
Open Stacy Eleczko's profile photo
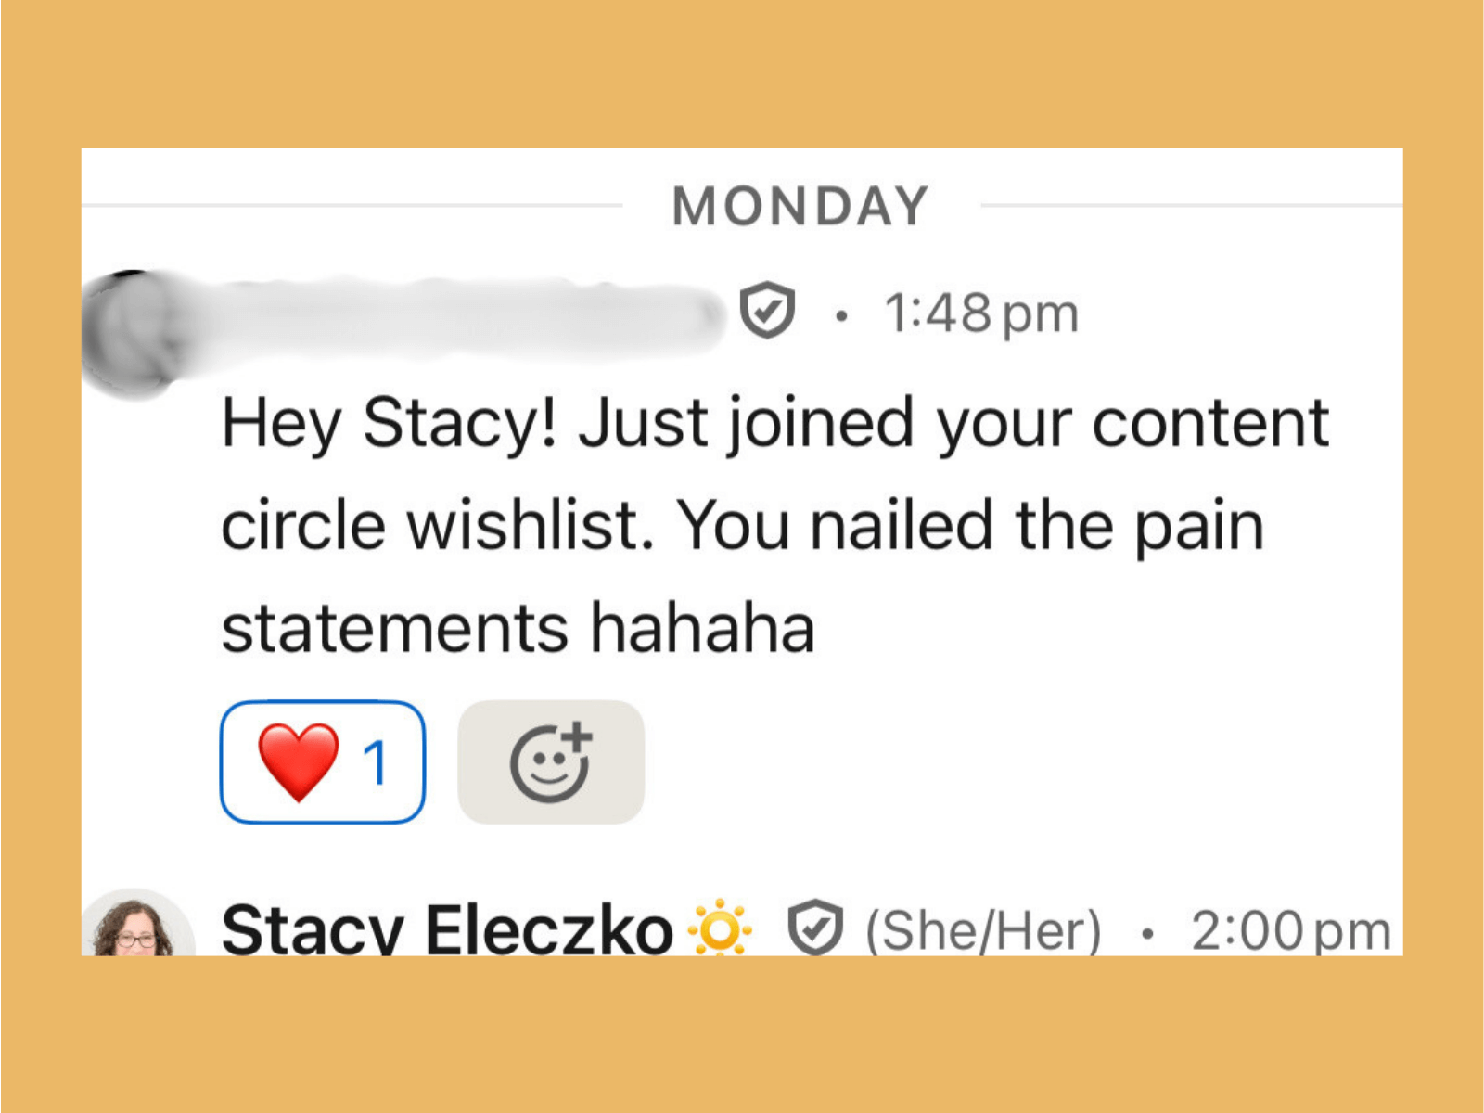[137, 927]
